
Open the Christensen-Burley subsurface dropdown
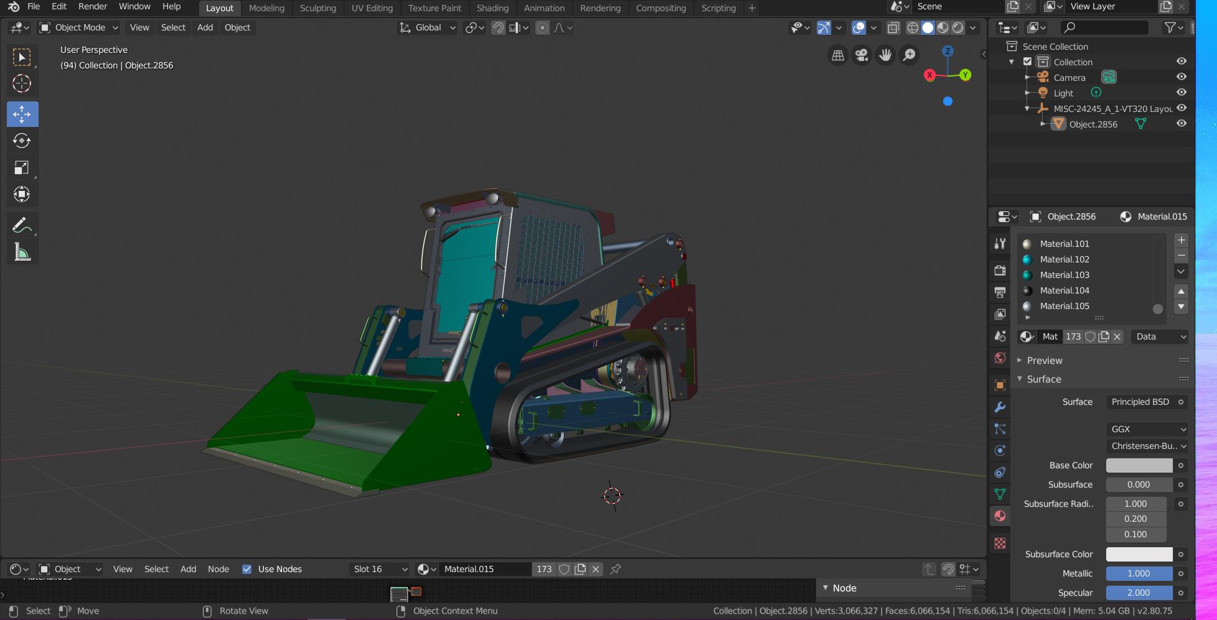click(x=1148, y=446)
